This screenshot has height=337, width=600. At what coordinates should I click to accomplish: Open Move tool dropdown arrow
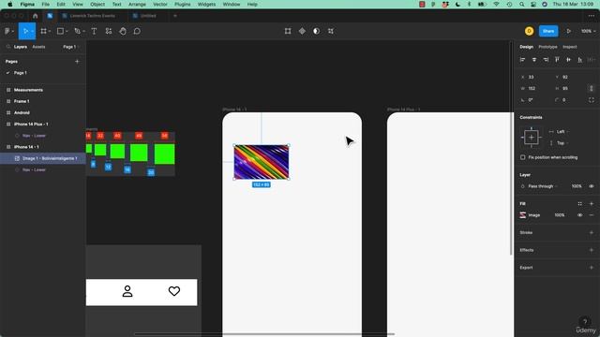32,31
